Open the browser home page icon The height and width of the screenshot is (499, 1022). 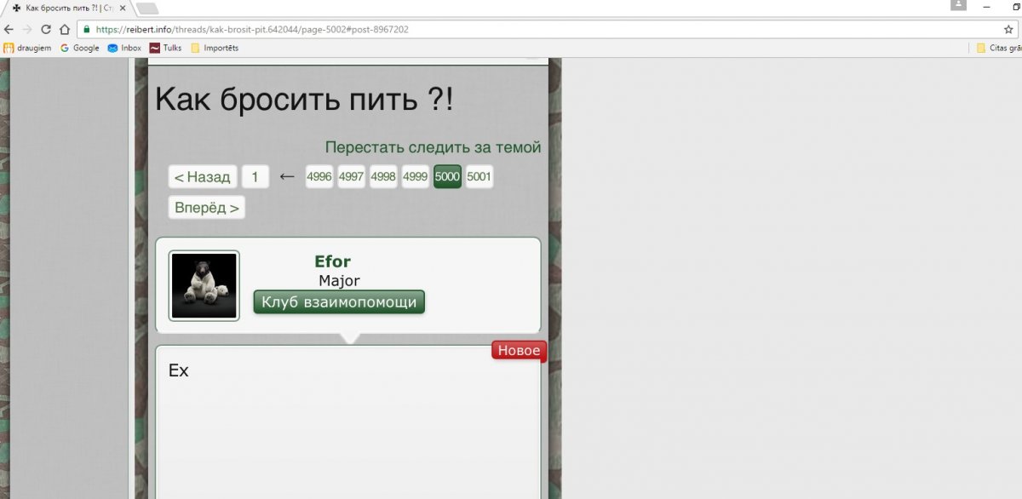(65, 28)
